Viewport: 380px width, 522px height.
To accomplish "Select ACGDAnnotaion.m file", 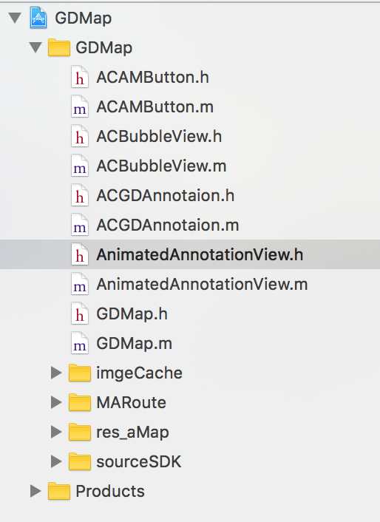I will tap(190, 225).
